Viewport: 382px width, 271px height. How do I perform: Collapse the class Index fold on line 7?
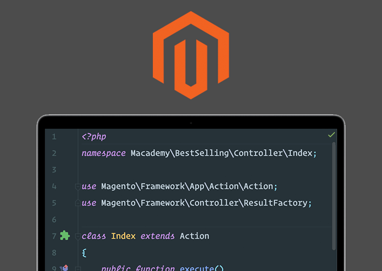(x=77, y=236)
